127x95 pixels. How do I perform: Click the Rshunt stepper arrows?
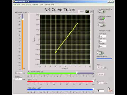tap(15, 79)
